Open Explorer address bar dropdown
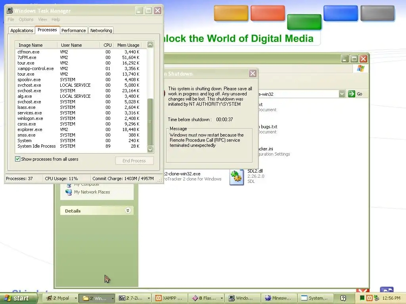The width and height of the screenshot is (406, 304). point(342,94)
